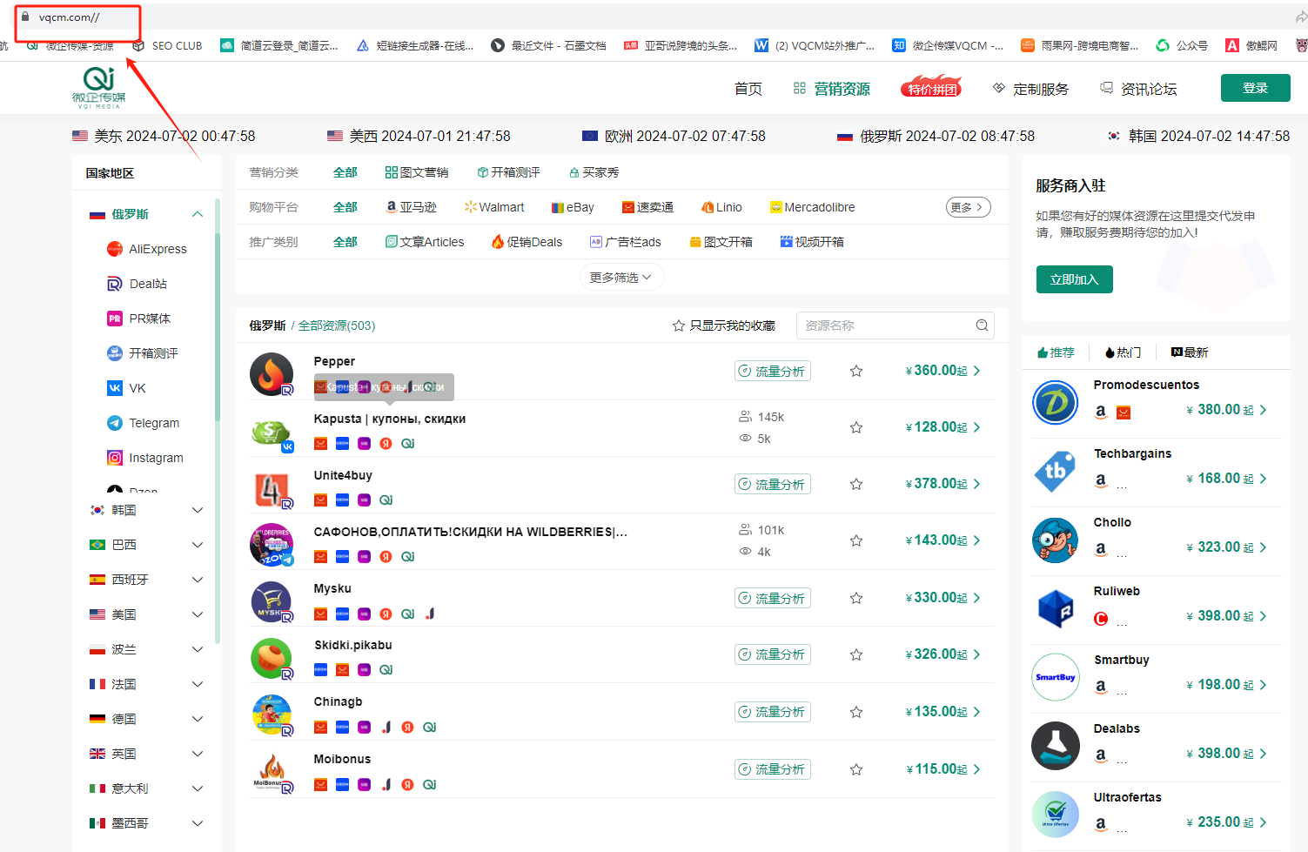Filter by 促销Deals promotion type
Screen dimensions: 1308x852
click(527, 242)
